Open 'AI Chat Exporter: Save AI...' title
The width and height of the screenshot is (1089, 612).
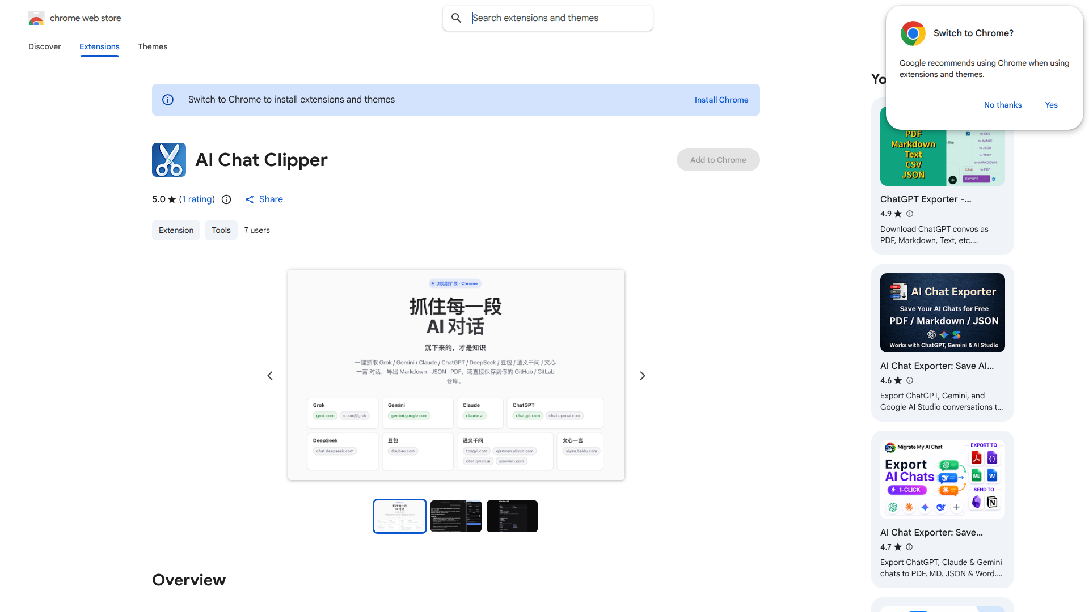point(937,366)
